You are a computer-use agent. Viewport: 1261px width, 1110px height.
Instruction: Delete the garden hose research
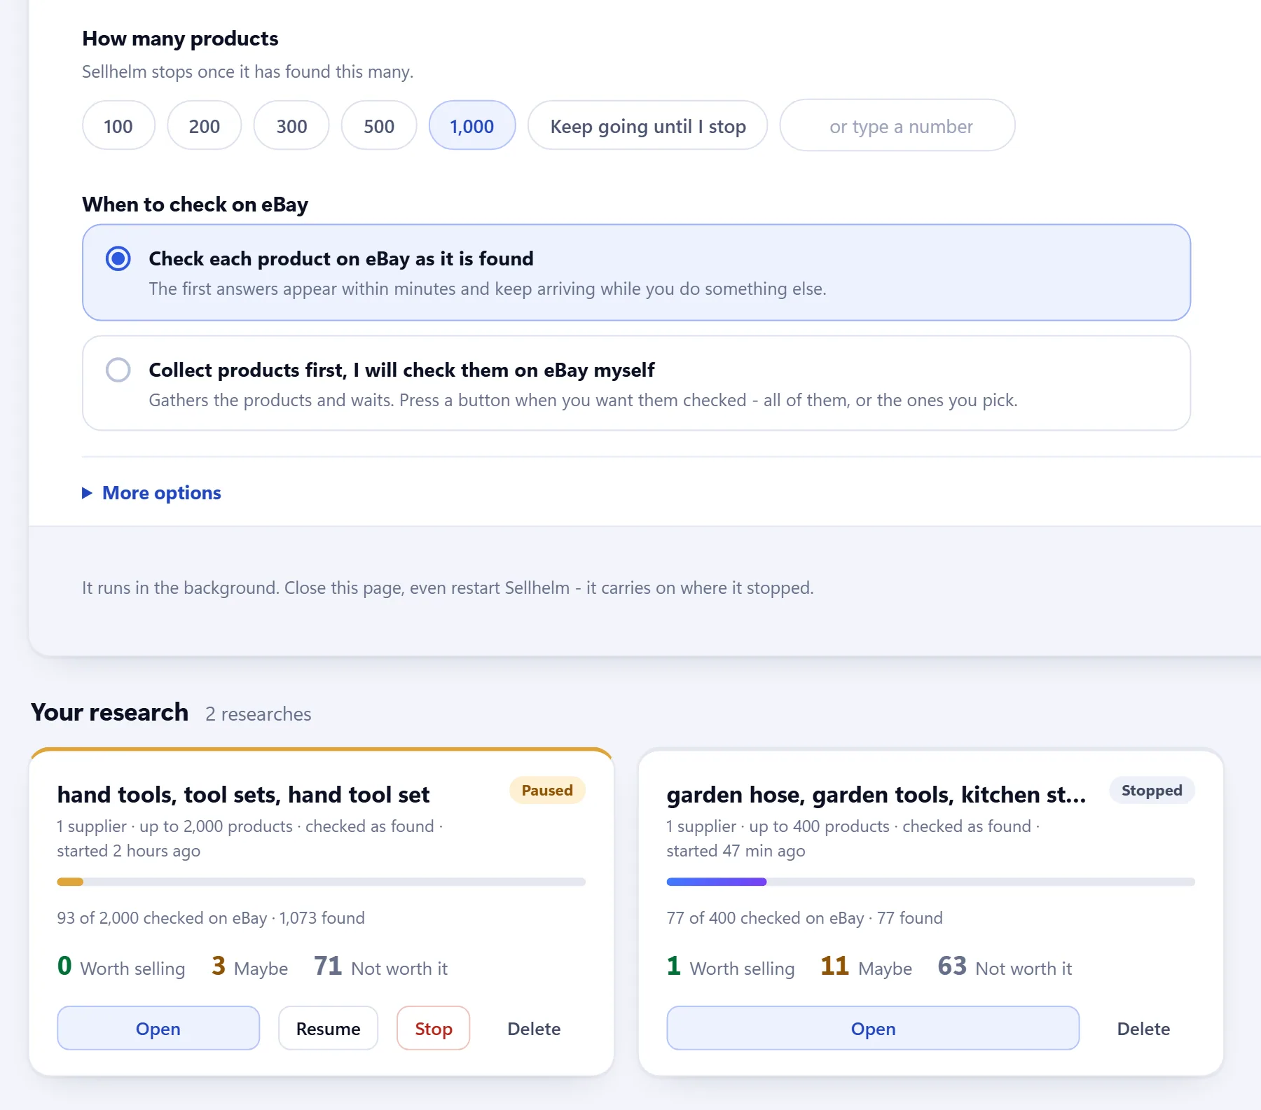point(1143,1028)
